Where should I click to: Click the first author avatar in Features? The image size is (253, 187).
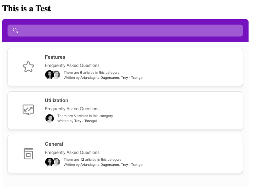point(49,75)
